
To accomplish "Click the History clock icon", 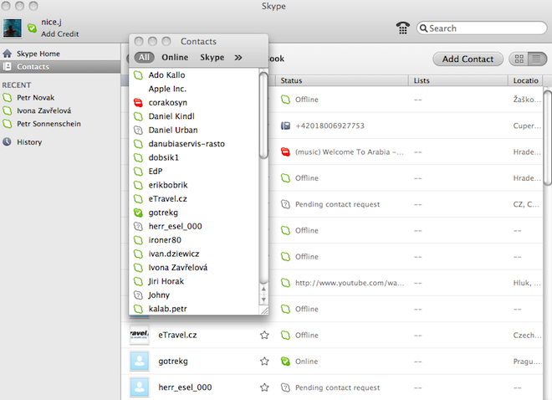I will [x=8, y=142].
